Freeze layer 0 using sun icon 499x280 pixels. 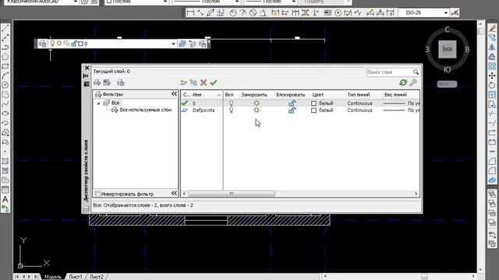[257, 103]
